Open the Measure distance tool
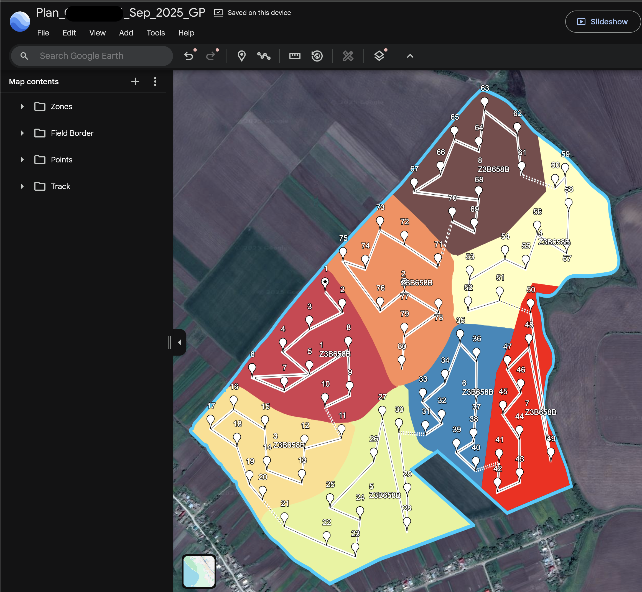The height and width of the screenshot is (592, 642). tap(294, 55)
